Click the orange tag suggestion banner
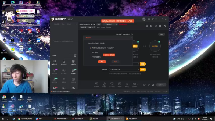Screen dimensions: 215x121 (x=118, y=21)
